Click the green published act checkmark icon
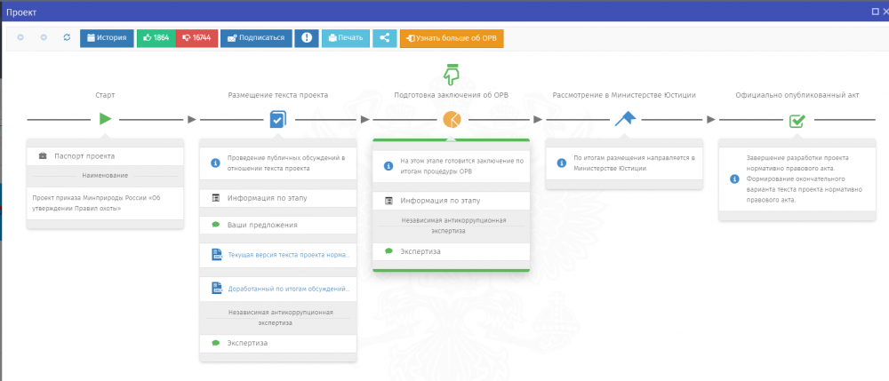 pos(797,119)
